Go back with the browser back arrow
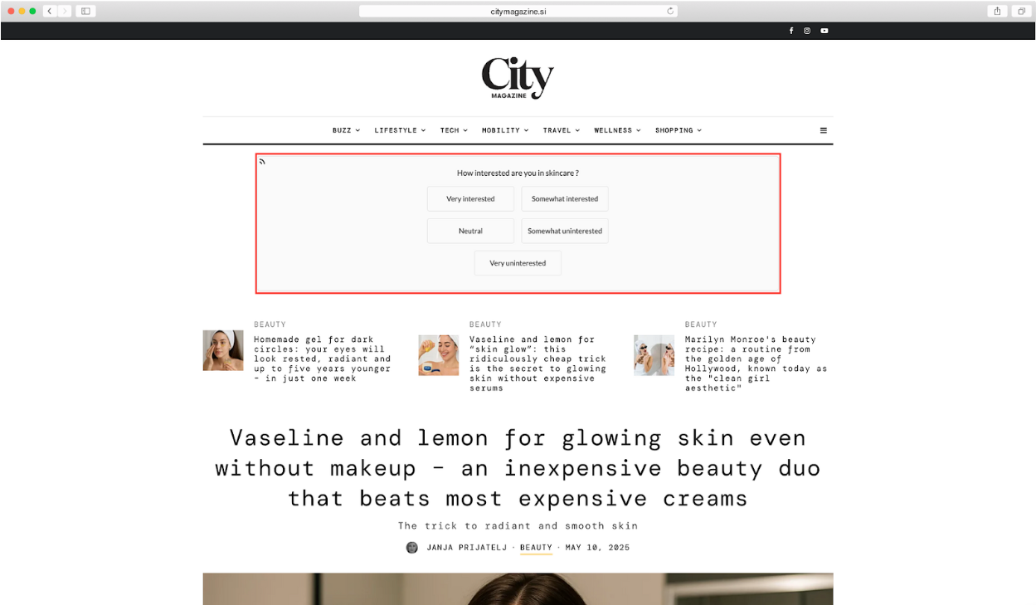The height and width of the screenshot is (605, 1036). coord(50,11)
